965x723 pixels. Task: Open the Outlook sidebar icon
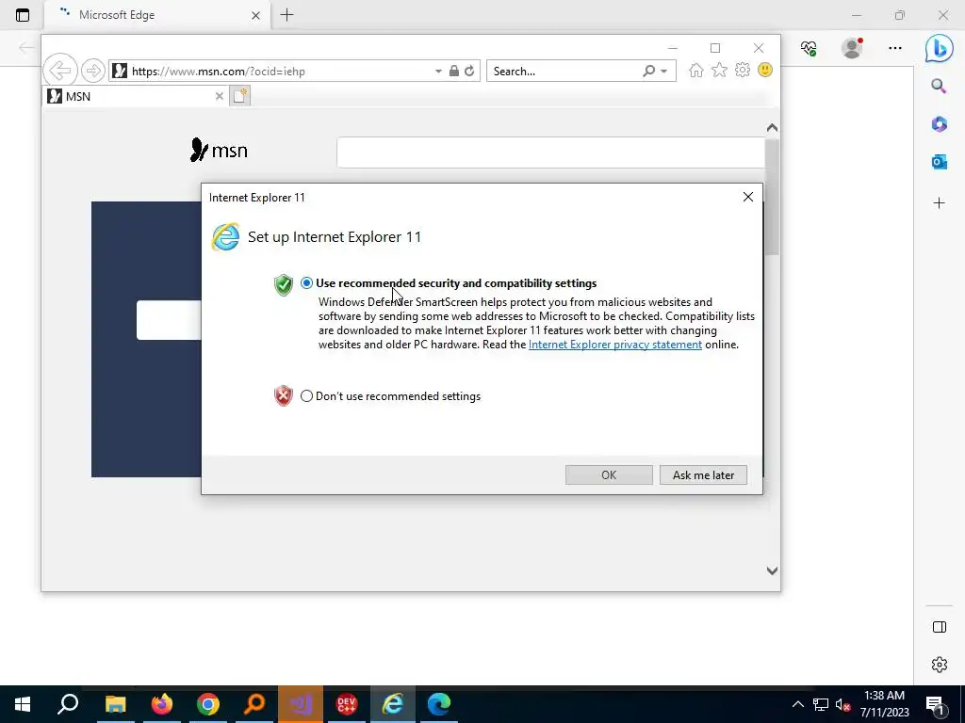(x=939, y=162)
